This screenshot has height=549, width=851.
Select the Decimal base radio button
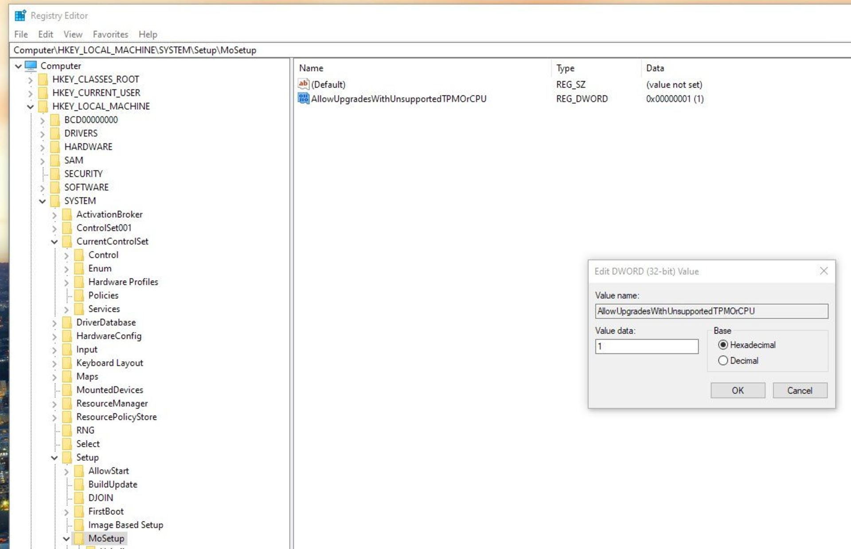coord(723,361)
